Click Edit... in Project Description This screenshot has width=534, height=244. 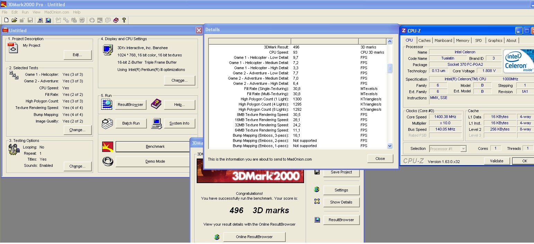(78, 55)
